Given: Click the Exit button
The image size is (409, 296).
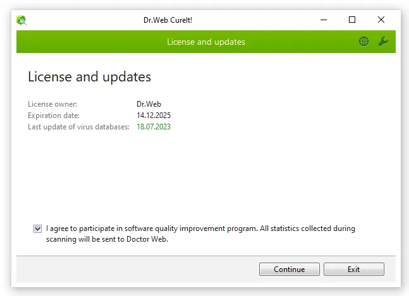Looking at the screenshot, I should 354,269.
